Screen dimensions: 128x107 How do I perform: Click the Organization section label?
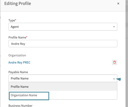click(x=17, y=55)
